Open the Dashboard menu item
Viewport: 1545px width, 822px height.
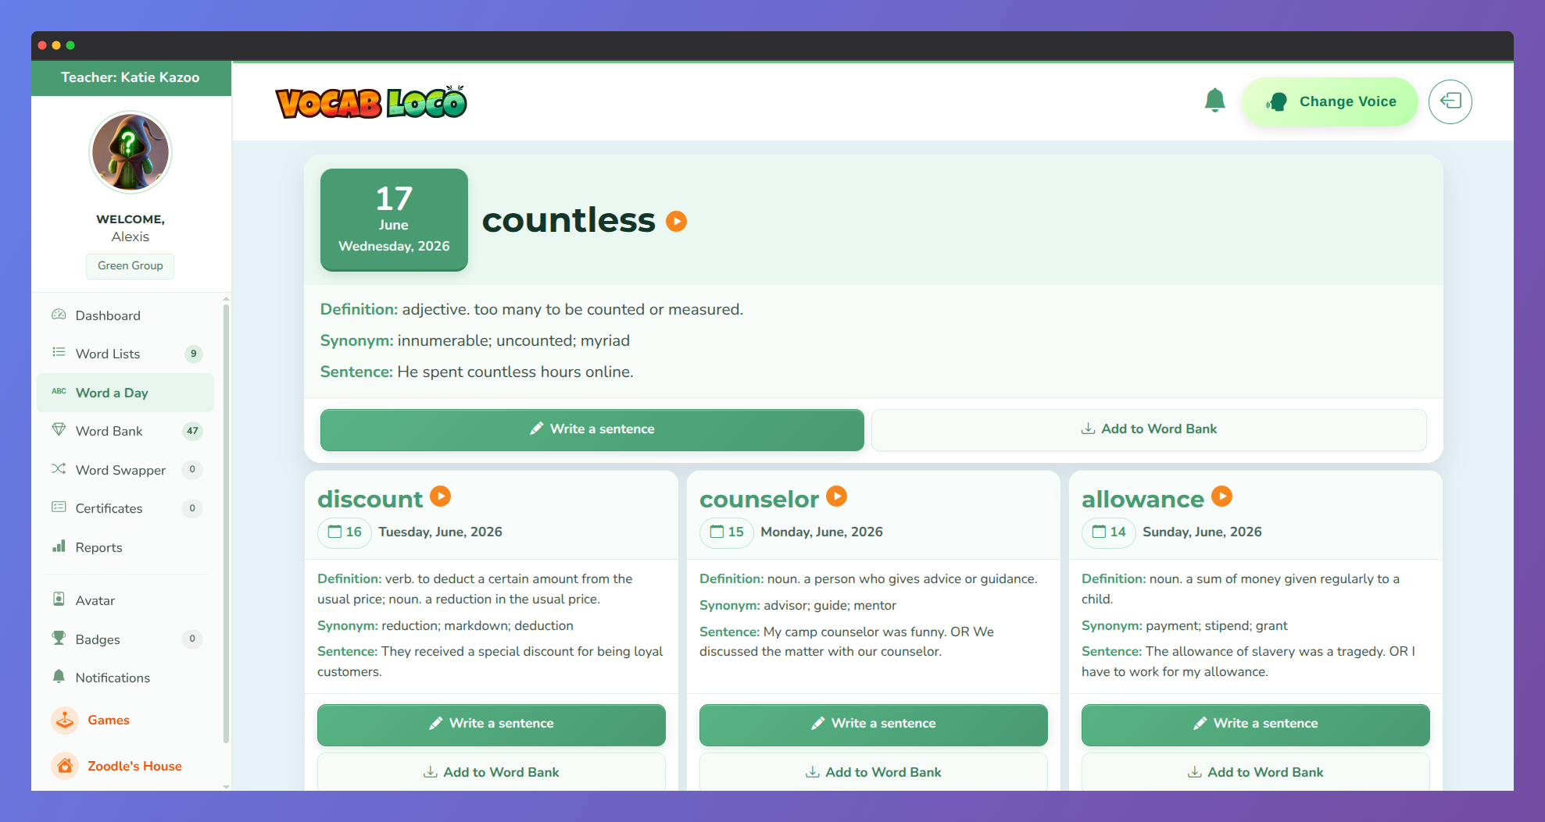pos(125,315)
